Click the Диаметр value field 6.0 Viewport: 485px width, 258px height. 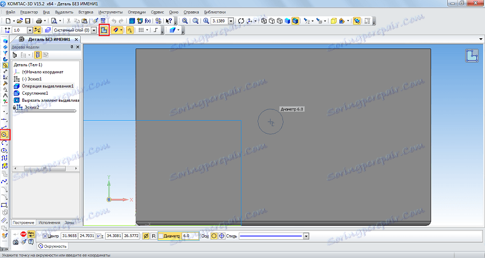tap(190, 236)
